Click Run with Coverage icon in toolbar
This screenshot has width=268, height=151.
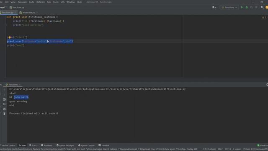(x=251, y=8)
